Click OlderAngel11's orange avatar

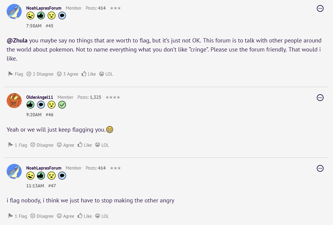[14, 101]
